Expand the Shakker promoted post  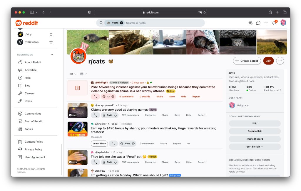(113, 143)
